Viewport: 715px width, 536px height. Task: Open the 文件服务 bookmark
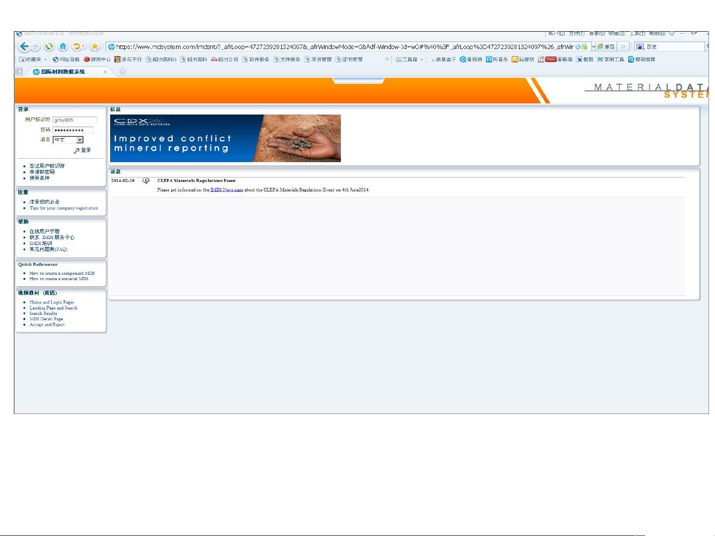click(x=287, y=60)
